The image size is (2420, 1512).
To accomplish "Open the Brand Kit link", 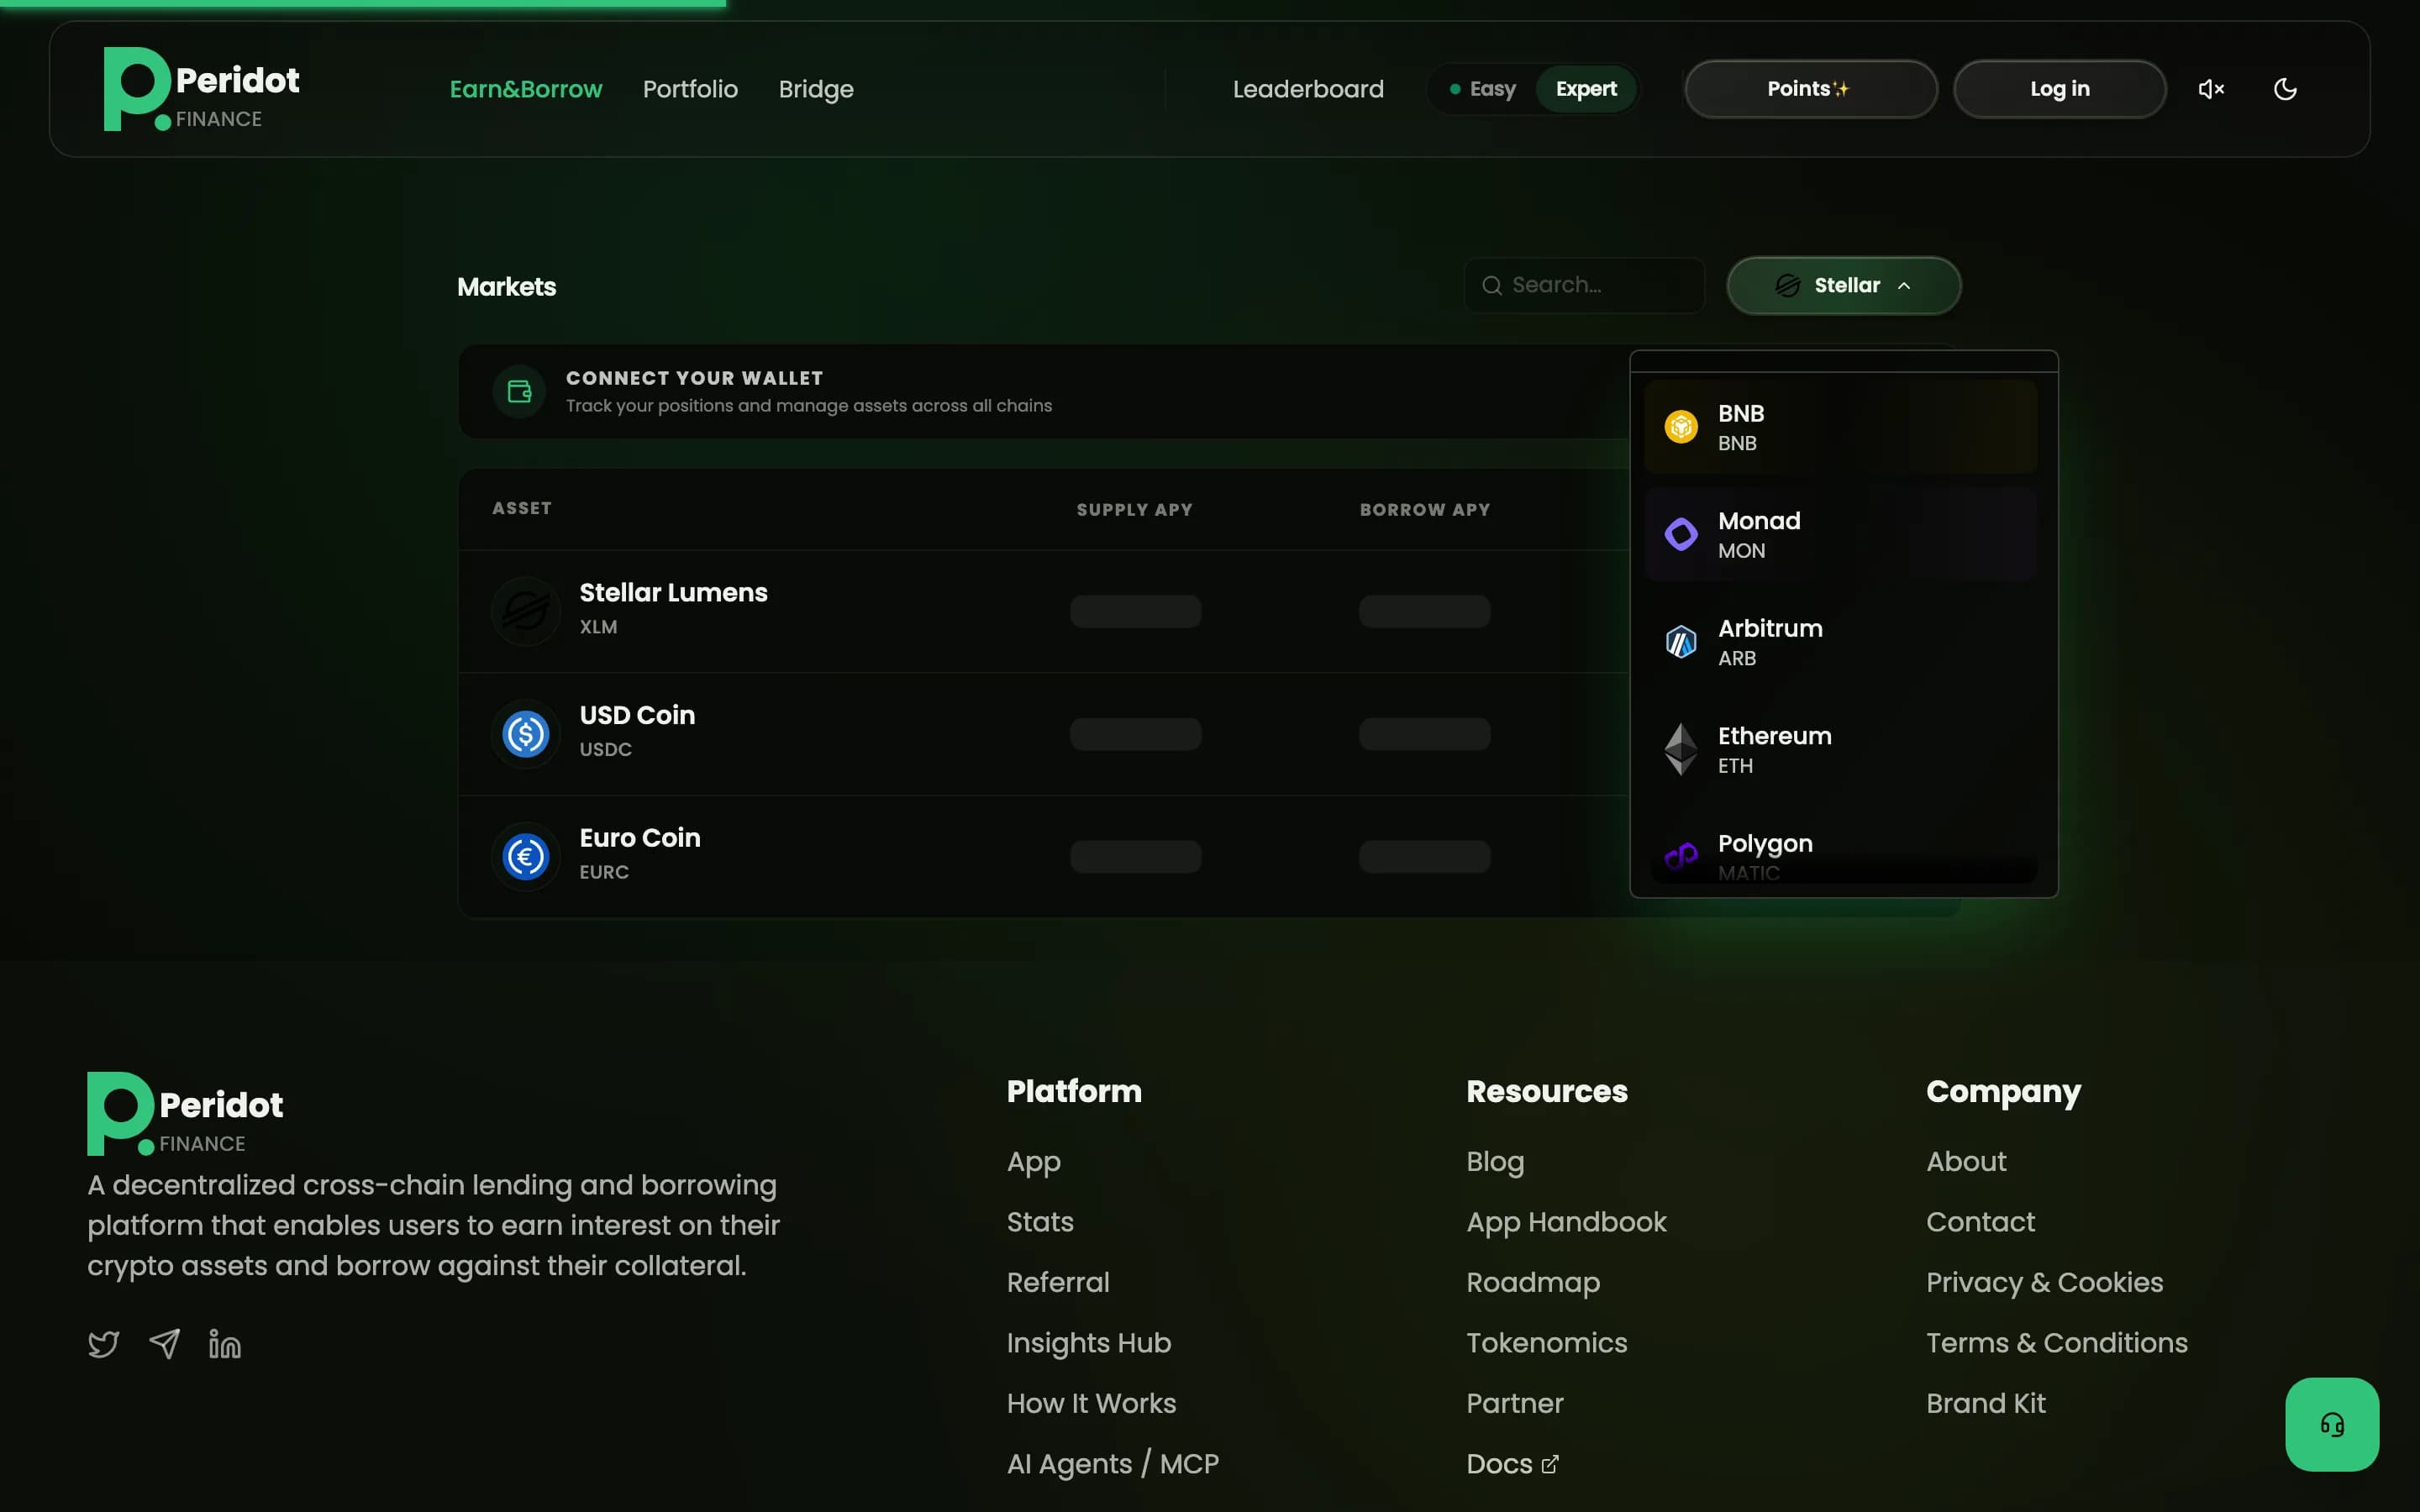I will pos(1986,1404).
